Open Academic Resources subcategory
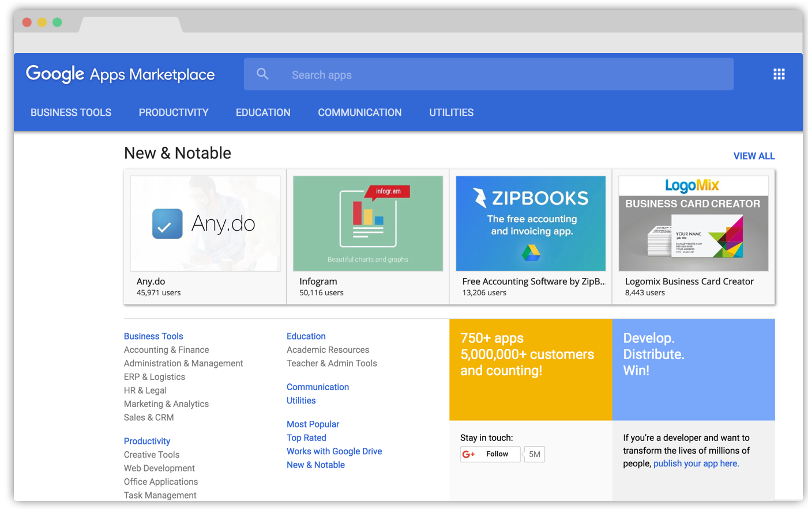 coord(328,350)
